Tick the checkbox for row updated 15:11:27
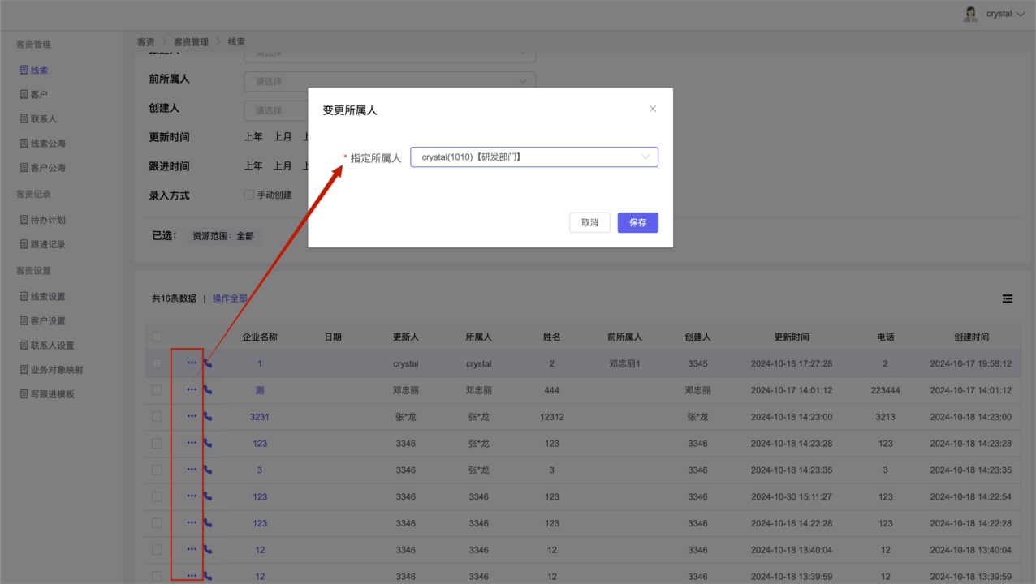This screenshot has width=1036, height=584. pos(157,496)
